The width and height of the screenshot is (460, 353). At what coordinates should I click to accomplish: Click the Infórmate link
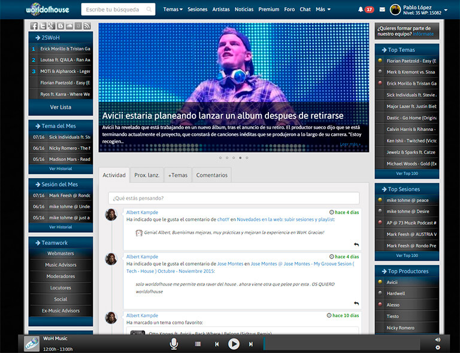click(423, 34)
